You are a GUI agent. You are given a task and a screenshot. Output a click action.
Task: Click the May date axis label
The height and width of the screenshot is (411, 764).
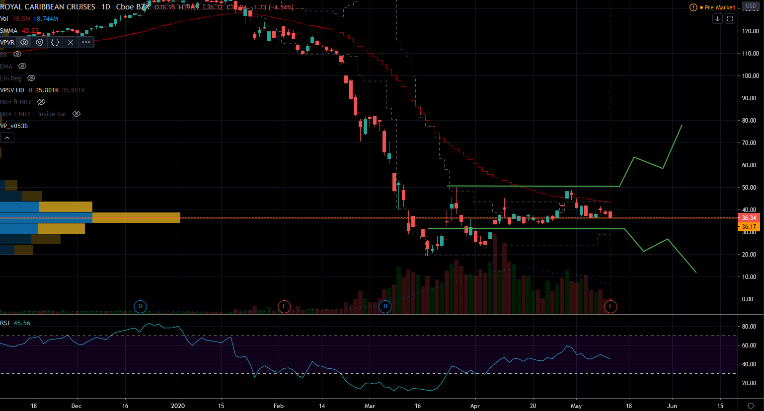[576, 406]
